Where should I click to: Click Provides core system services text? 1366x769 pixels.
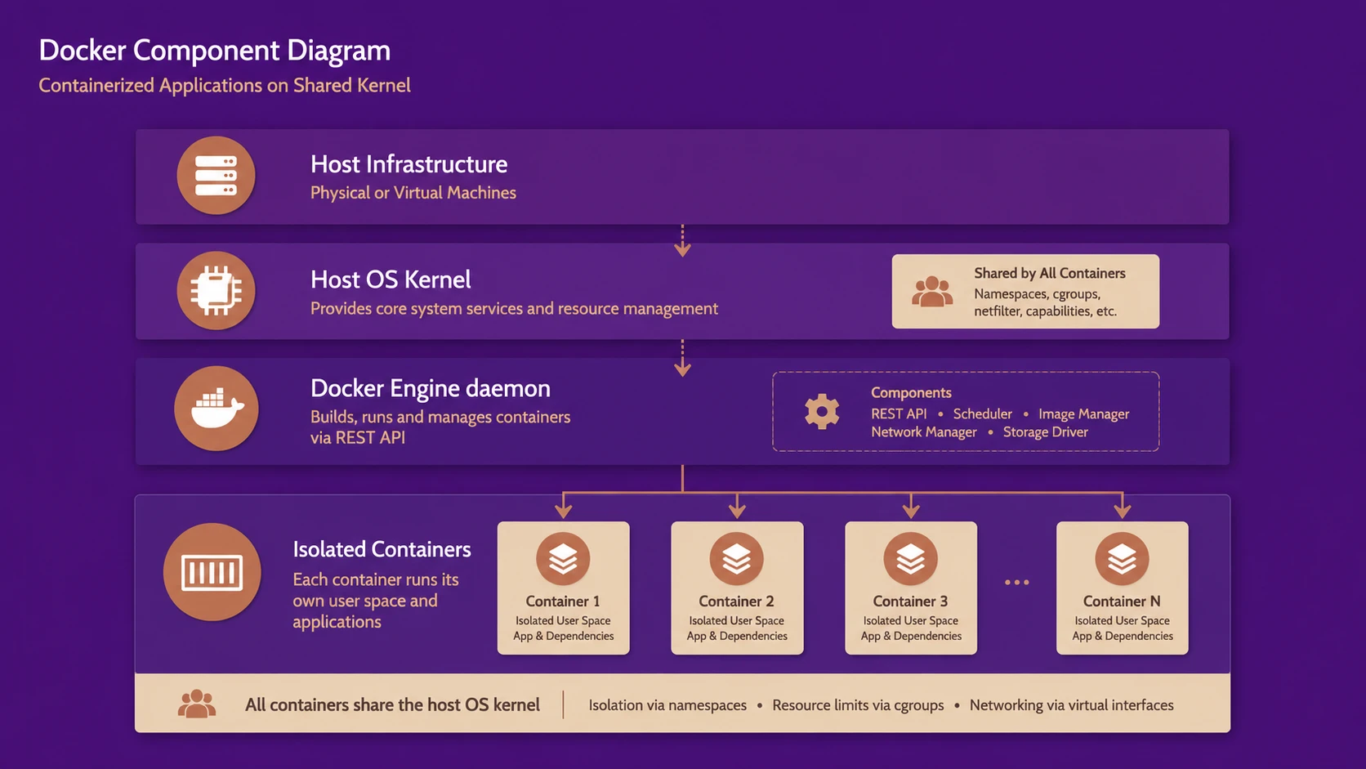[x=514, y=309]
